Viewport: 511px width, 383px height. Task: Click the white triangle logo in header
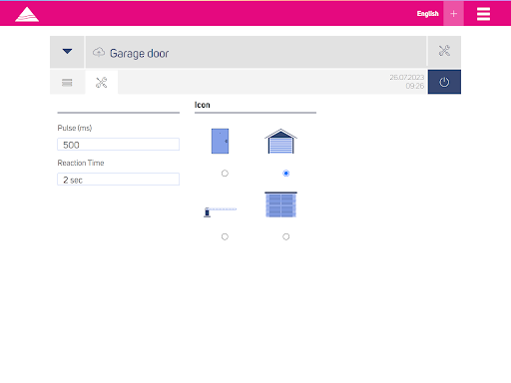(x=27, y=14)
